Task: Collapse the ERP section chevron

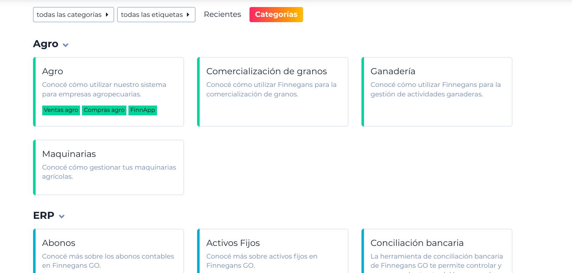Action: [x=62, y=216]
